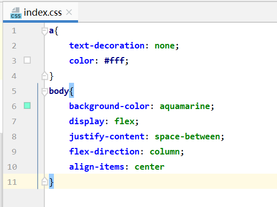277x207 pixels.
Task: Open white #fff color swatch in gutter
Action: [27, 60]
